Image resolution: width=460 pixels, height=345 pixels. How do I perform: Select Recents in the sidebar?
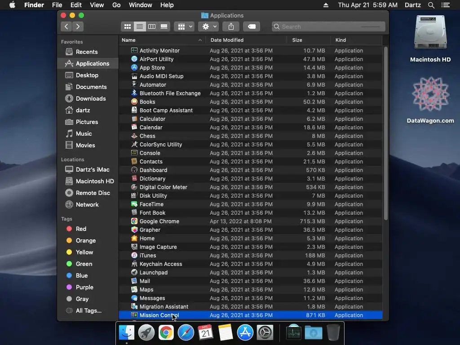click(x=88, y=52)
